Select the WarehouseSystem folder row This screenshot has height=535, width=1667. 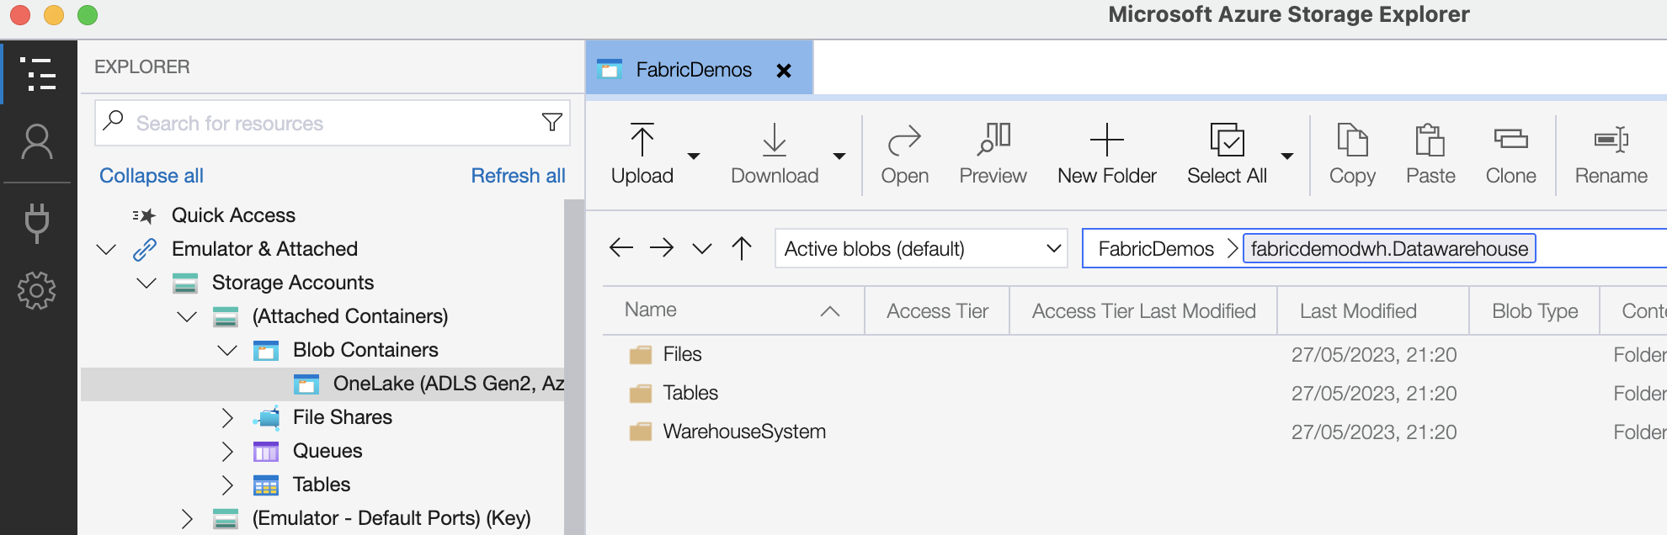[744, 432]
